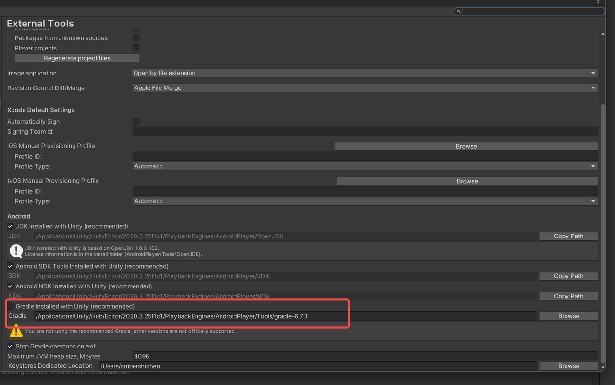615x385 pixels.
Task: Click the Xcode Default Settings heading
Action: [x=41, y=110]
